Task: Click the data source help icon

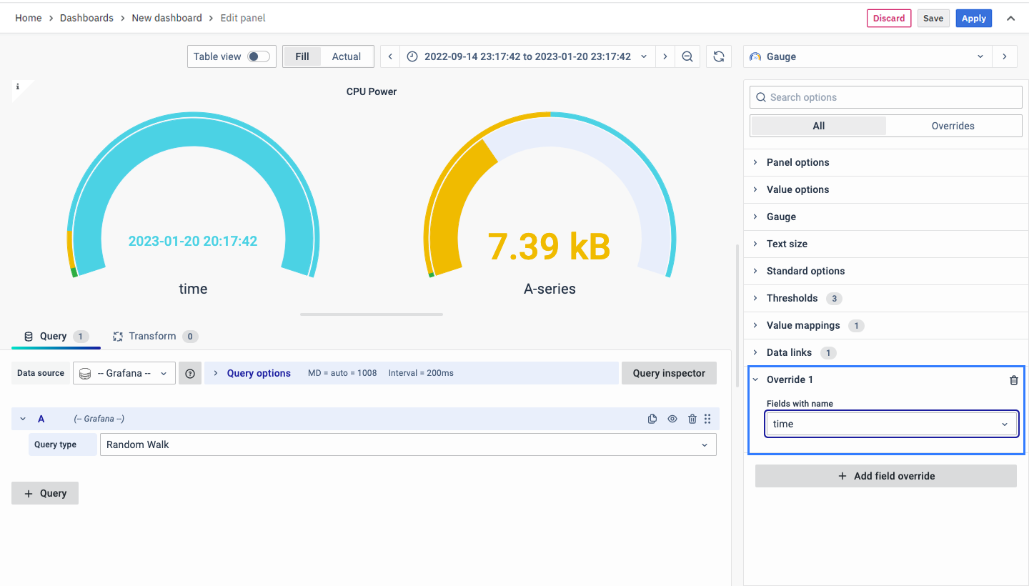Action: (x=190, y=373)
